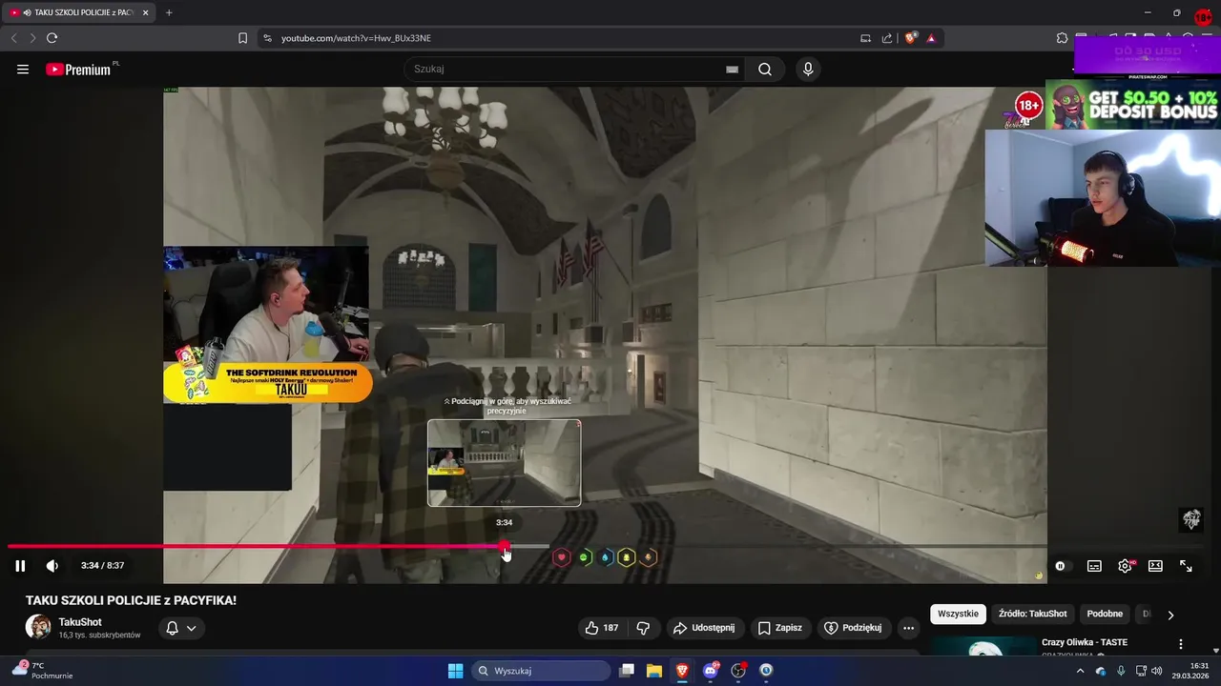The width and height of the screenshot is (1221, 686).
Task: Open notification bell dropdown for TakuShot
Action: [x=181, y=628]
